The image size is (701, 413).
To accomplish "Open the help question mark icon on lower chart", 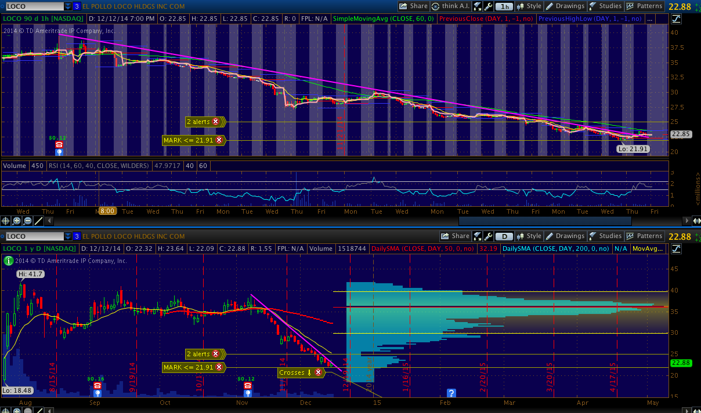I will click(x=451, y=393).
